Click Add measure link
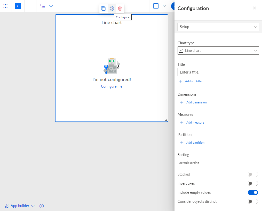This screenshot has height=211, width=262. point(195,123)
